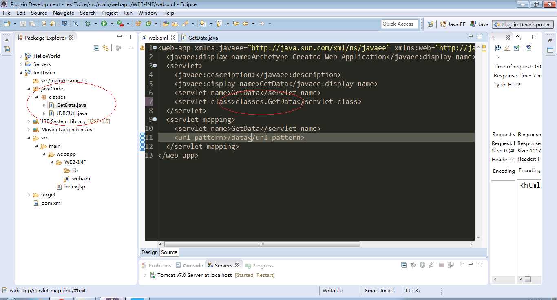Click the Last Edit Location arrow icon
Image resolution: width=557 pixels, height=300 pixels.
(236, 24)
